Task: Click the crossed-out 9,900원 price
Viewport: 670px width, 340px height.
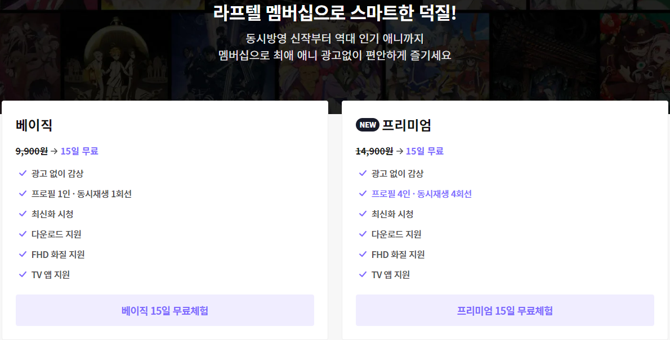Action: point(32,151)
